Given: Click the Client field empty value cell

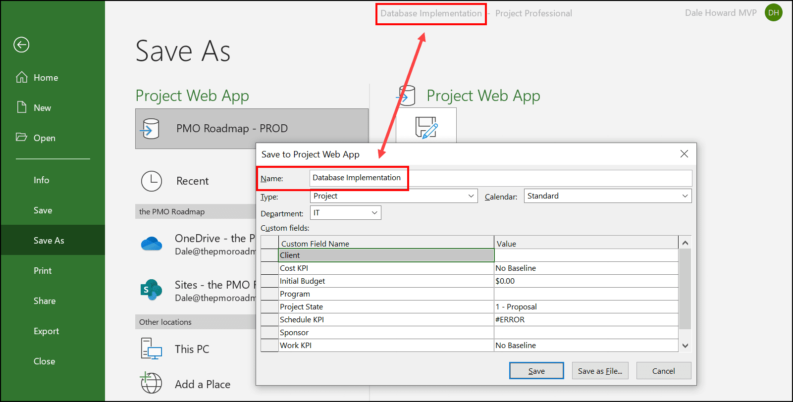Looking at the screenshot, I should pos(586,255).
